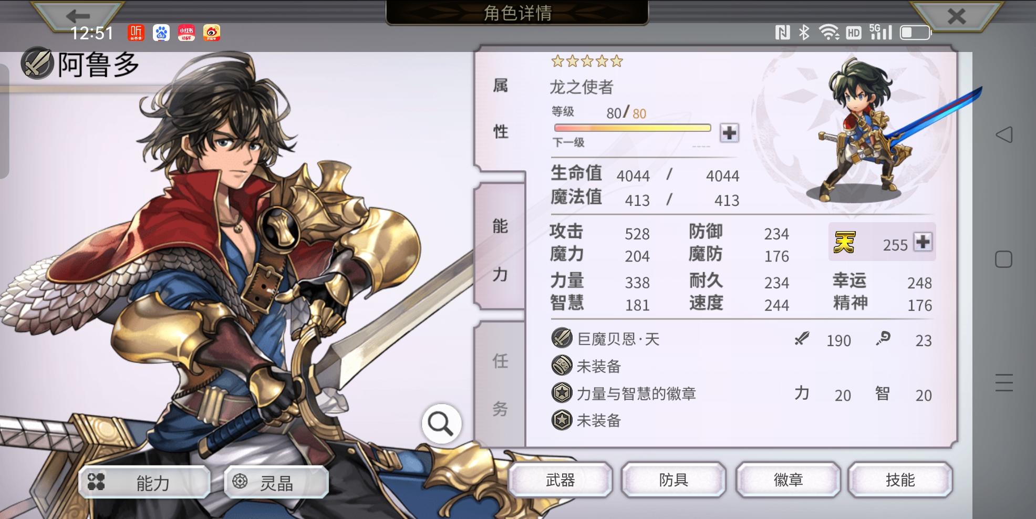
Task: Tap the magnifying glass zoom icon
Action: (x=441, y=424)
